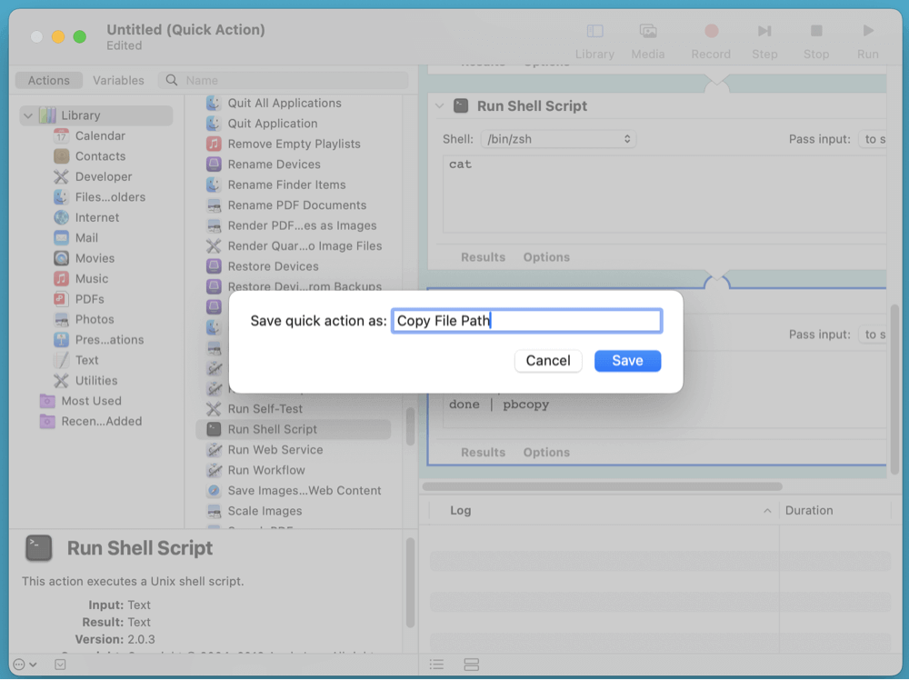Screen dimensions: 909x680
Task: Choose Run Shell Script action in list
Action: click(272, 429)
